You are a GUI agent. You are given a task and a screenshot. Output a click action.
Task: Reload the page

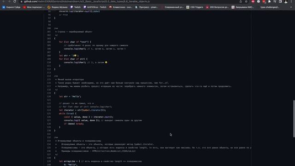[x=15, y=1]
